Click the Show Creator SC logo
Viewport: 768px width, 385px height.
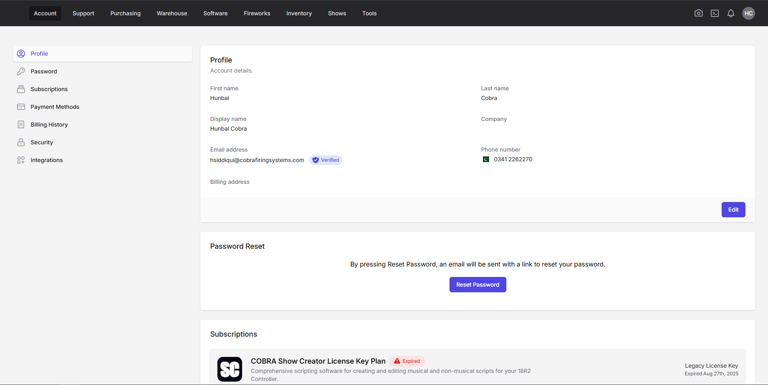[x=230, y=369]
